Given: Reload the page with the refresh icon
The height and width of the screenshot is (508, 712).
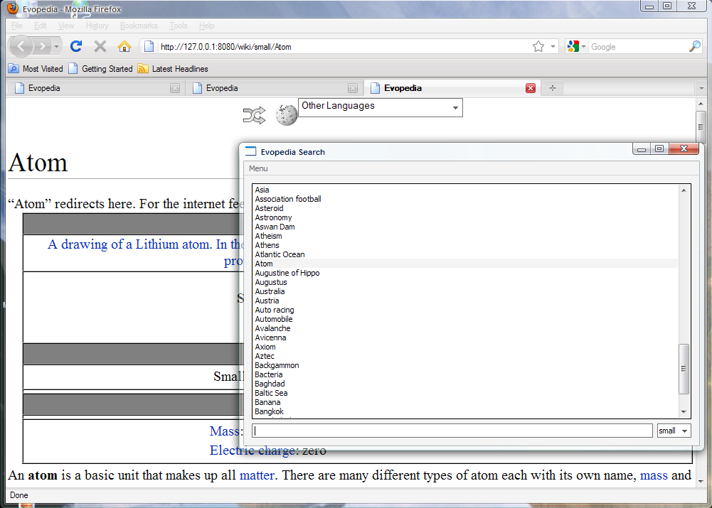Looking at the screenshot, I should [x=76, y=46].
